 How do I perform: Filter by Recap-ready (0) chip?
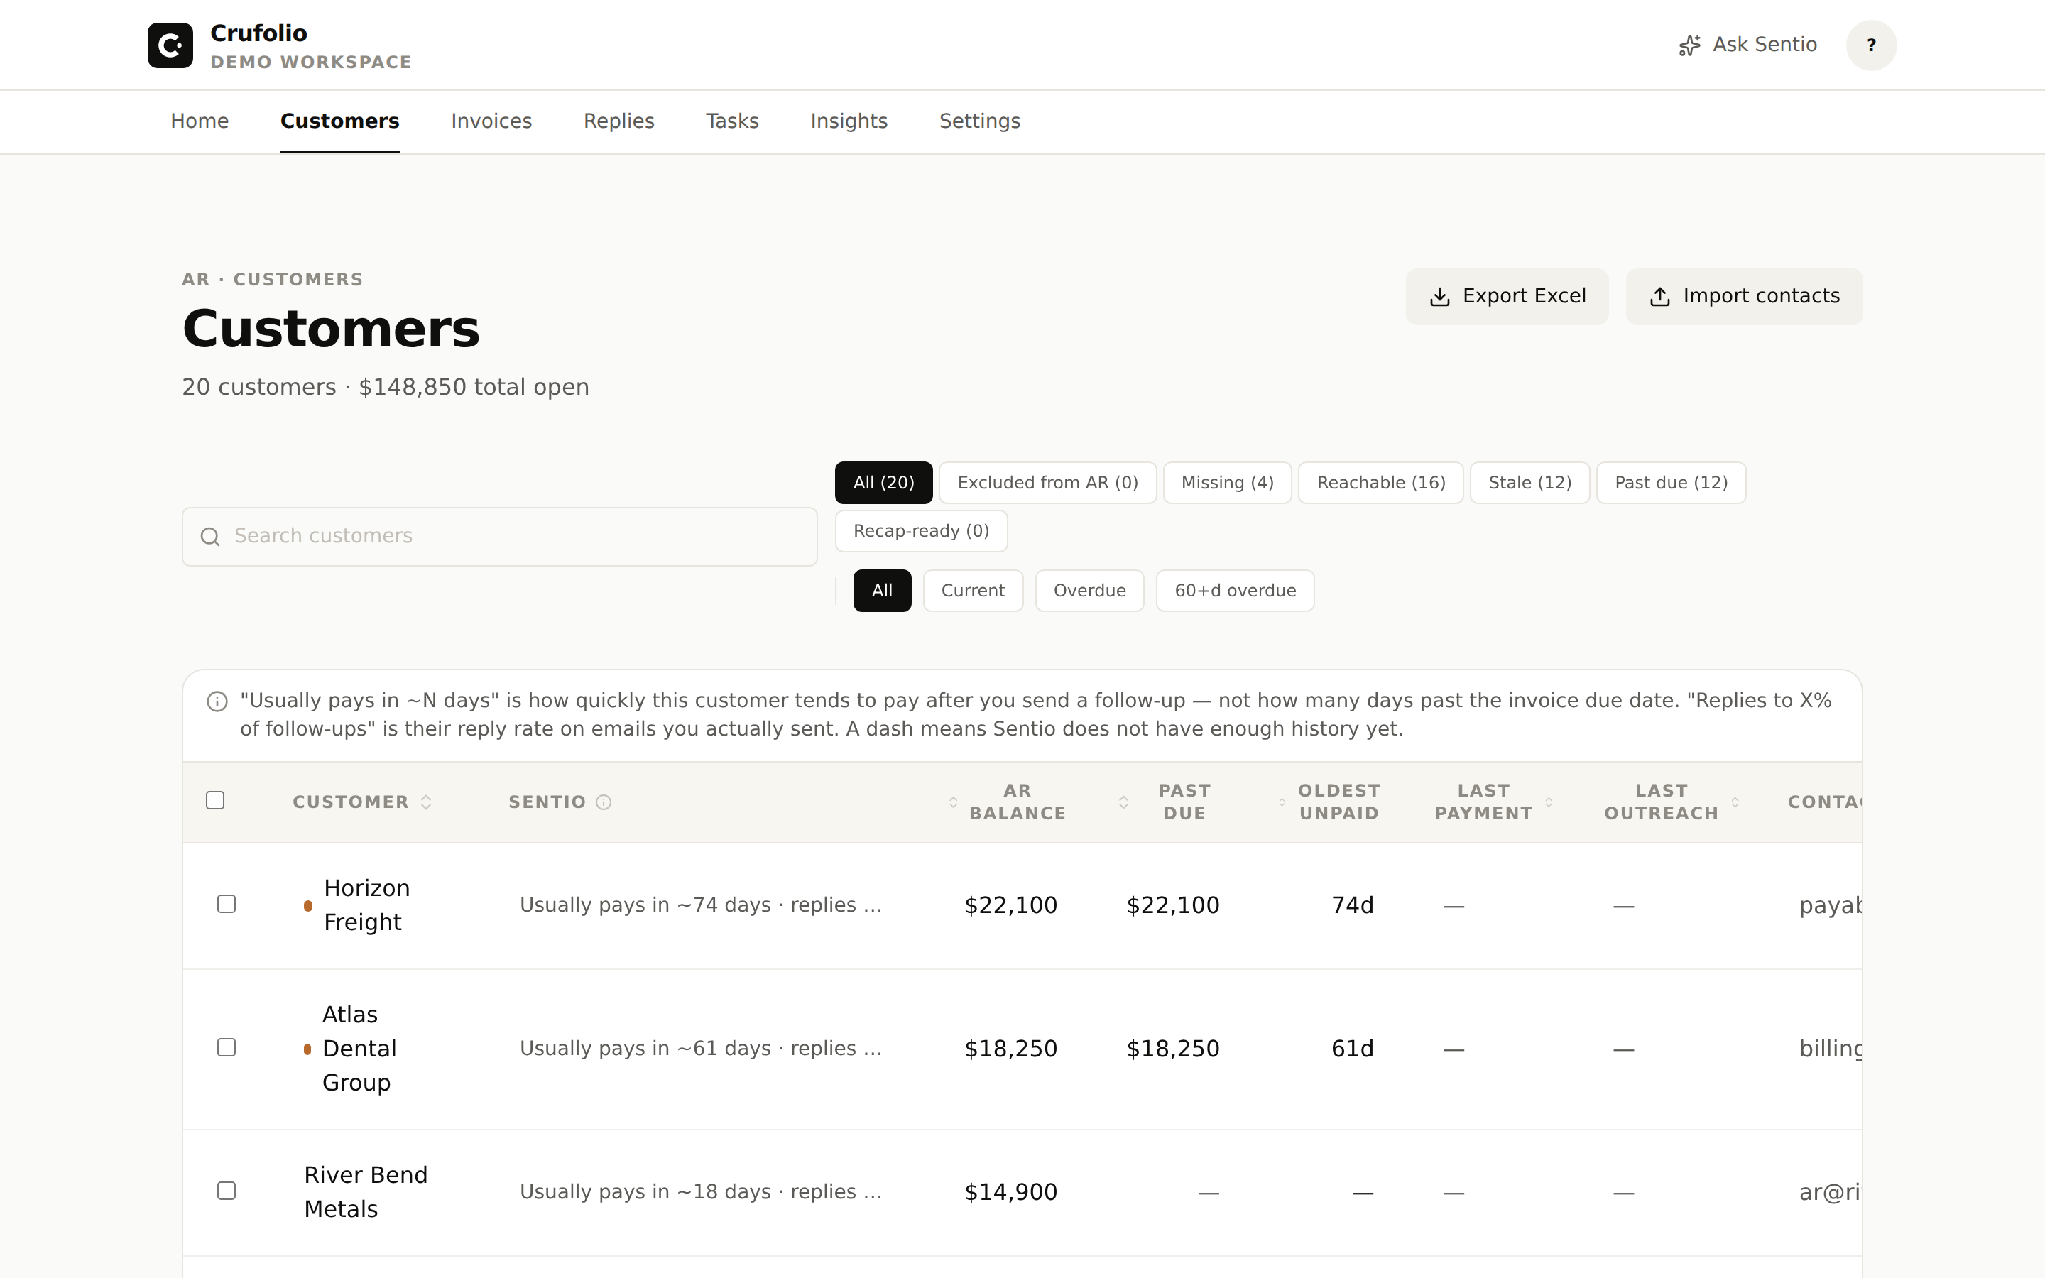click(x=921, y=531)
